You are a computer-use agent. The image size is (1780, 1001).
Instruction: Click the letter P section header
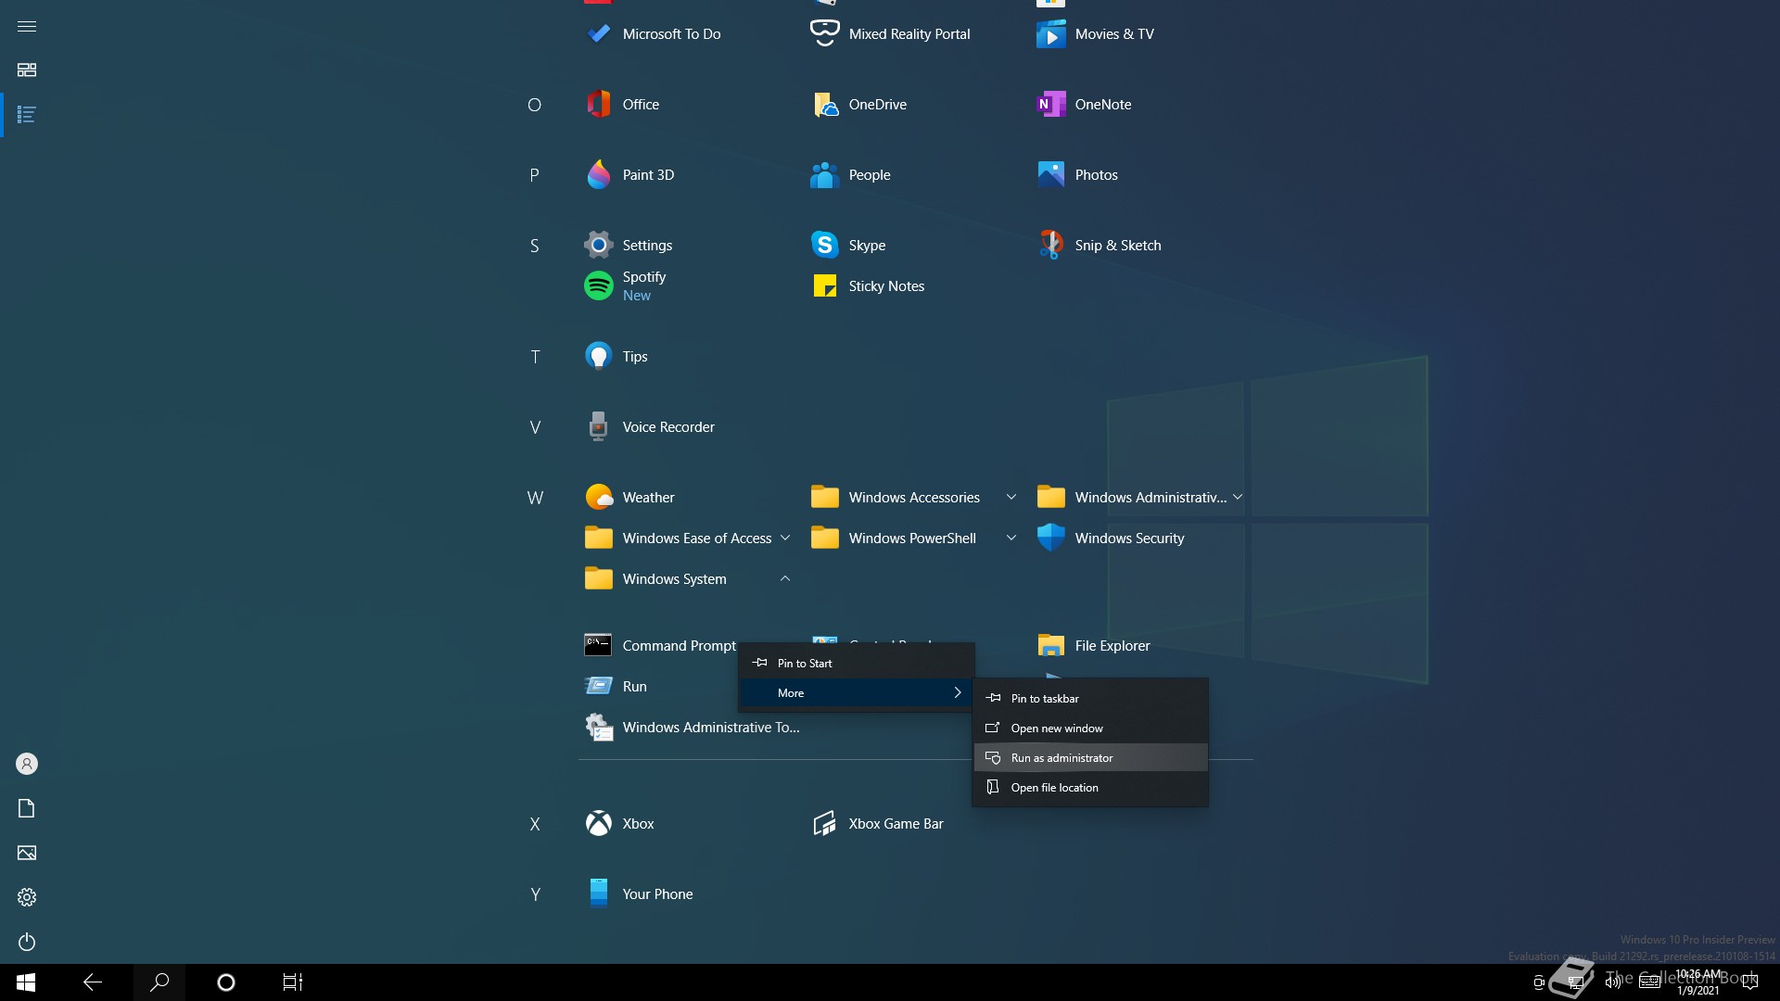pyautogui.click(x=535, y=175)
